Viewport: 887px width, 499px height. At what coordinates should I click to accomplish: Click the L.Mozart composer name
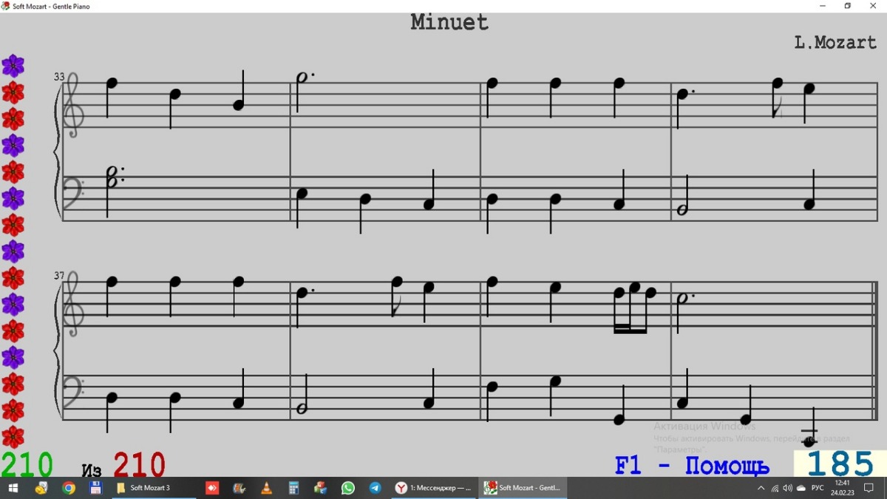pos(835,42)
